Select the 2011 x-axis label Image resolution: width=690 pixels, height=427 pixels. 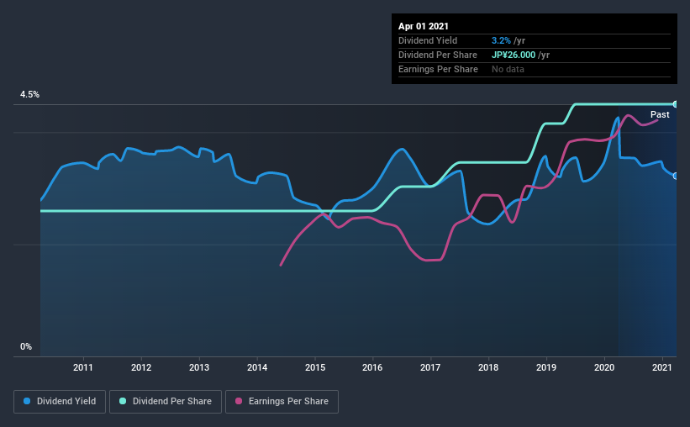point(82,367)
